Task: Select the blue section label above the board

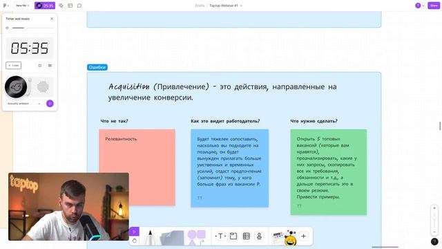Action: 97,67
